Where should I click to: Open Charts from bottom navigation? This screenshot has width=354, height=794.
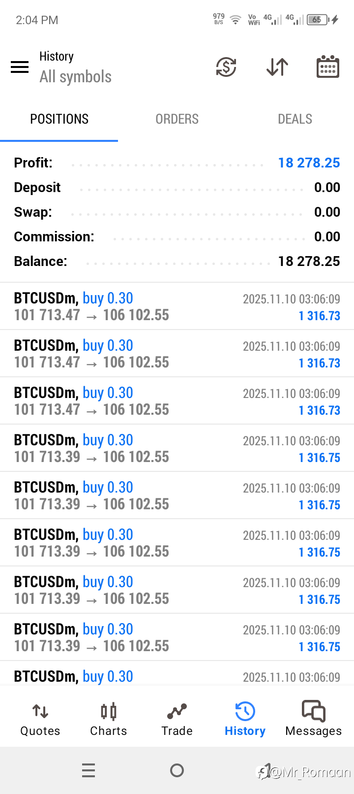[x=109, y=720]
